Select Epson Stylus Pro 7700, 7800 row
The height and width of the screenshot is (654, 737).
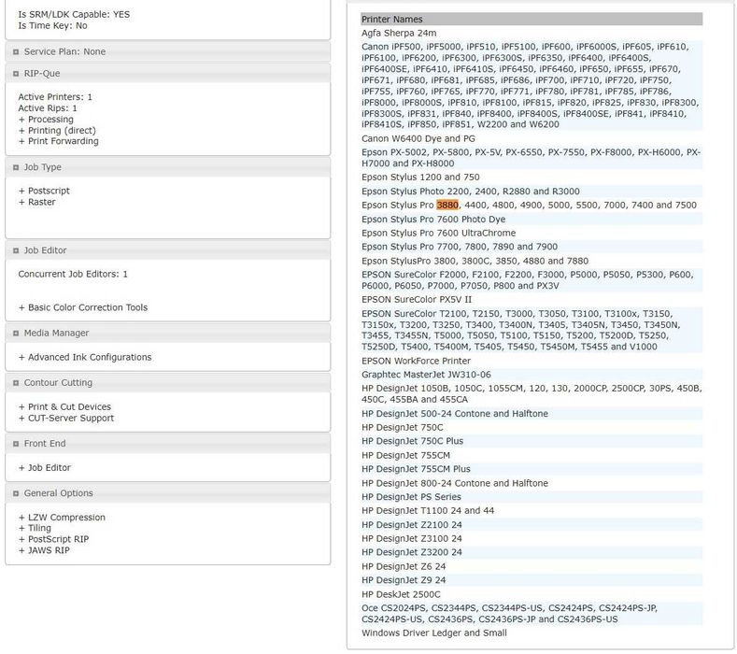pos(531,247)
